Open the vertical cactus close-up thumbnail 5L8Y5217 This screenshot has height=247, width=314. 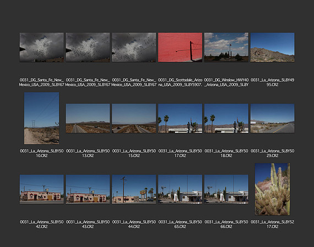pyautogui.click(x=272, y=189)
